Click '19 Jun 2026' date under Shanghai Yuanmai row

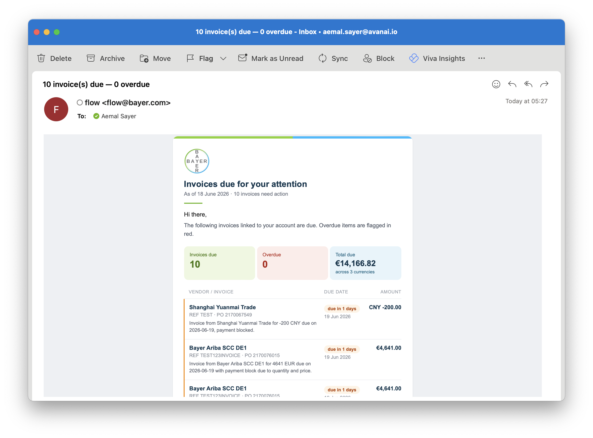(x=337, y=316)
